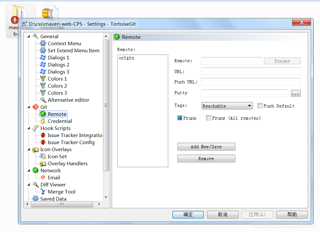This screenshot has width=320, height=232.
Task: Cancel with the 取消 button
Action: (x=223, y=214)
